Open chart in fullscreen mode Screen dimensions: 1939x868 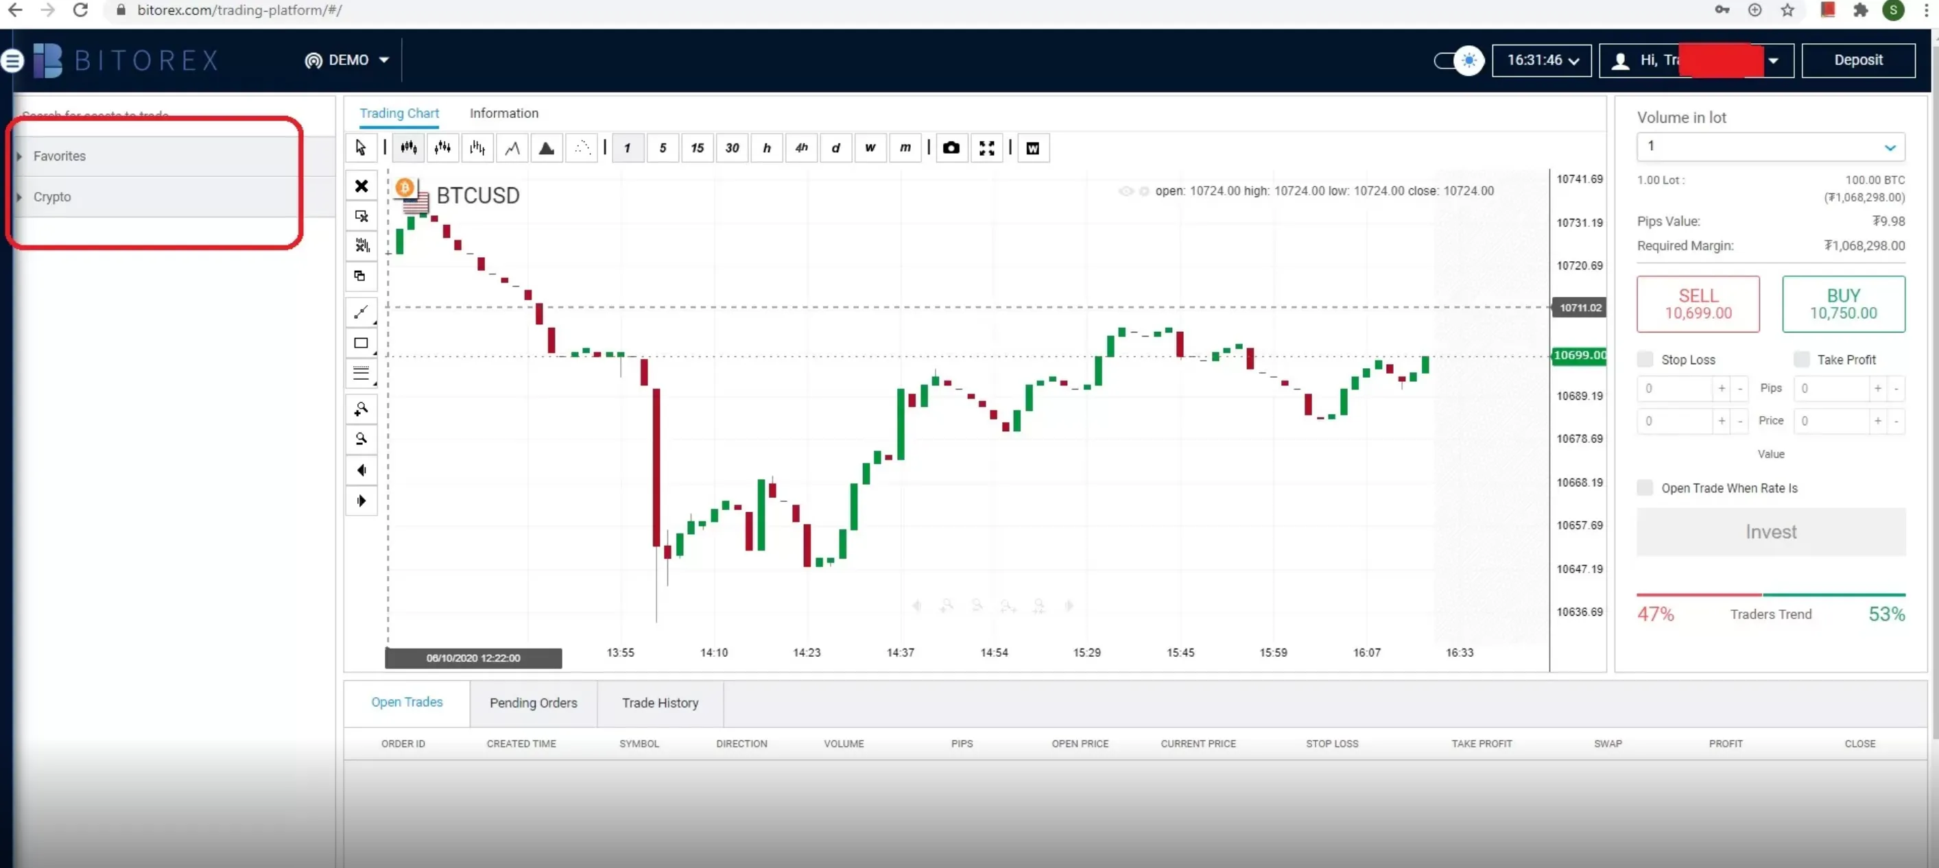tap(987, 148)
